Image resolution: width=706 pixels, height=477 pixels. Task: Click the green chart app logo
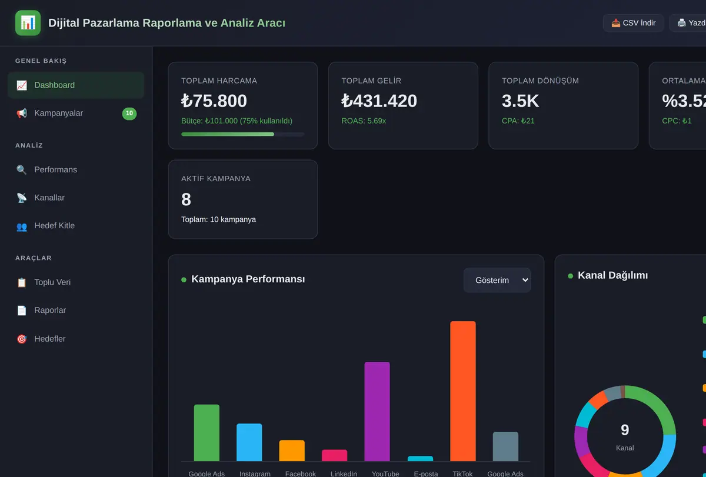coord(28,23)
